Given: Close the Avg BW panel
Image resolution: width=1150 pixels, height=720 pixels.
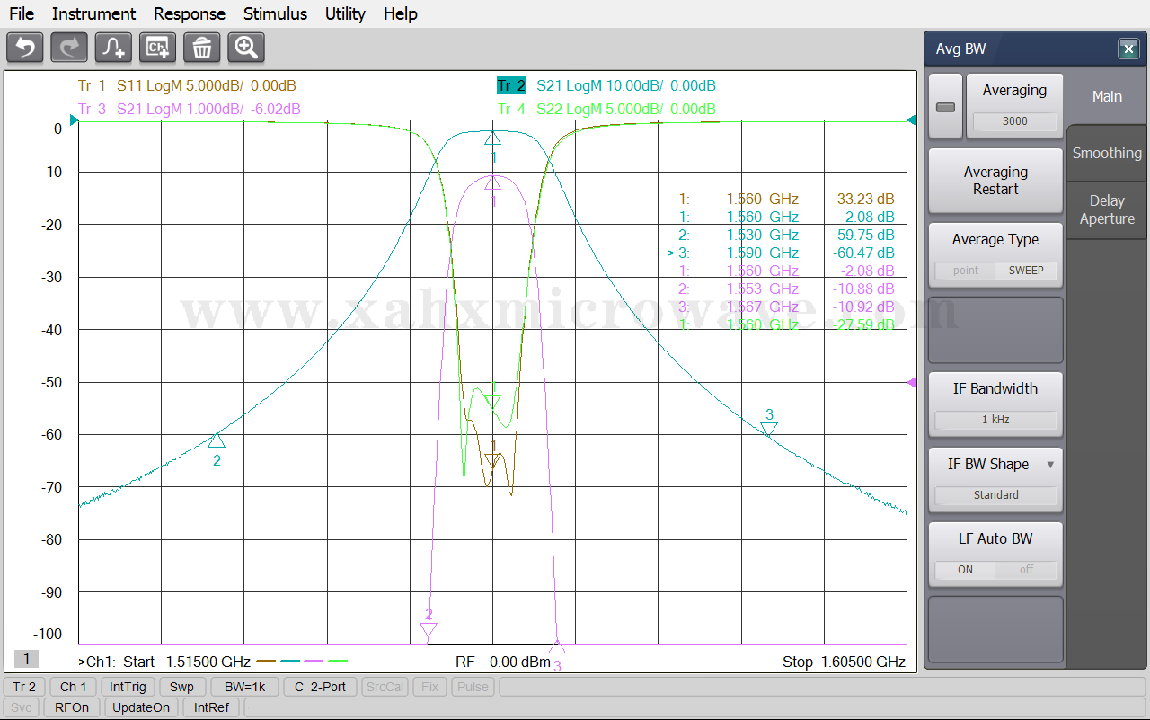Looking at the screenshot, I should click(x=1128, y=49).
